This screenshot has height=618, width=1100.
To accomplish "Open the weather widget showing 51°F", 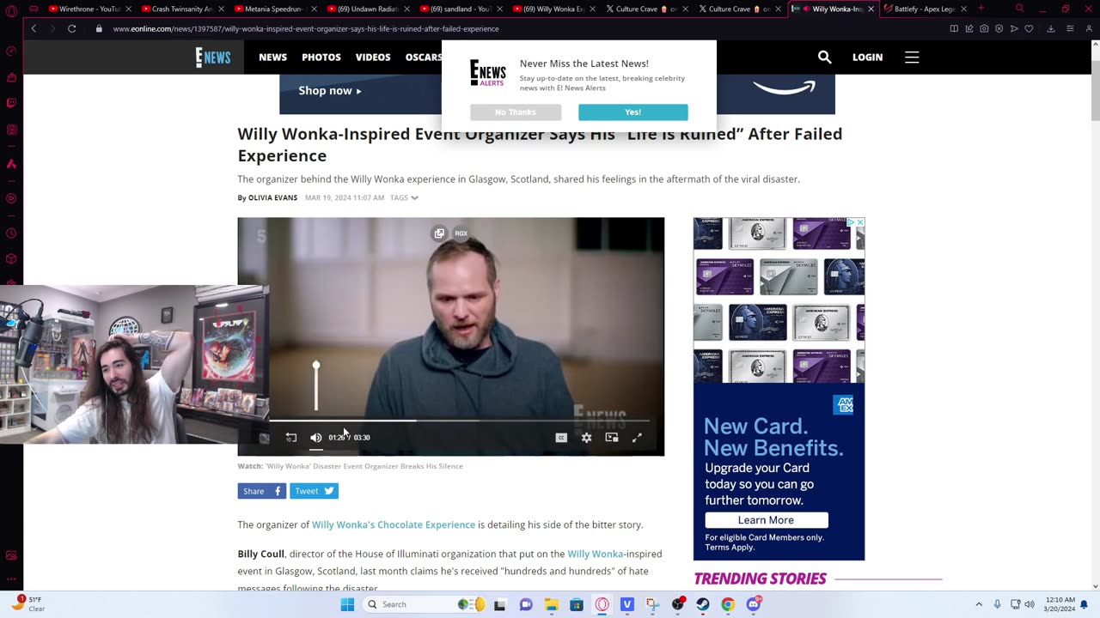I will [x=29, y=604].
